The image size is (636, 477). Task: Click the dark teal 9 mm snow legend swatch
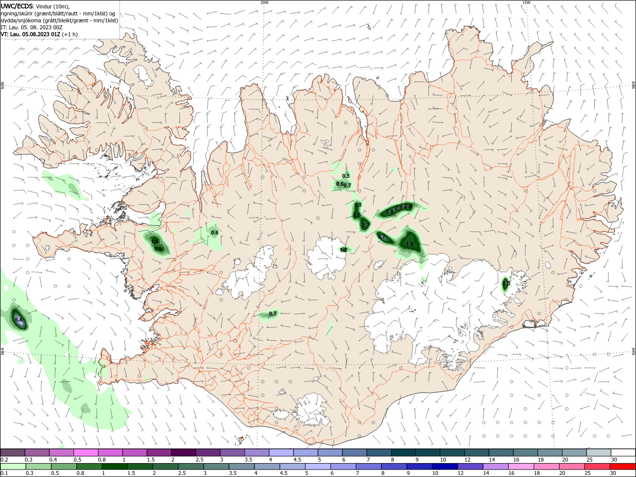[427, 453]
